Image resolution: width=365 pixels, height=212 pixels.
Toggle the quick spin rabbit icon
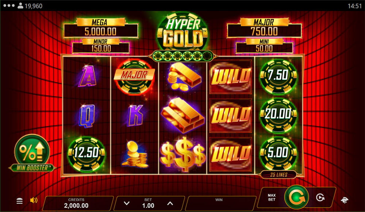coord(345,200)
